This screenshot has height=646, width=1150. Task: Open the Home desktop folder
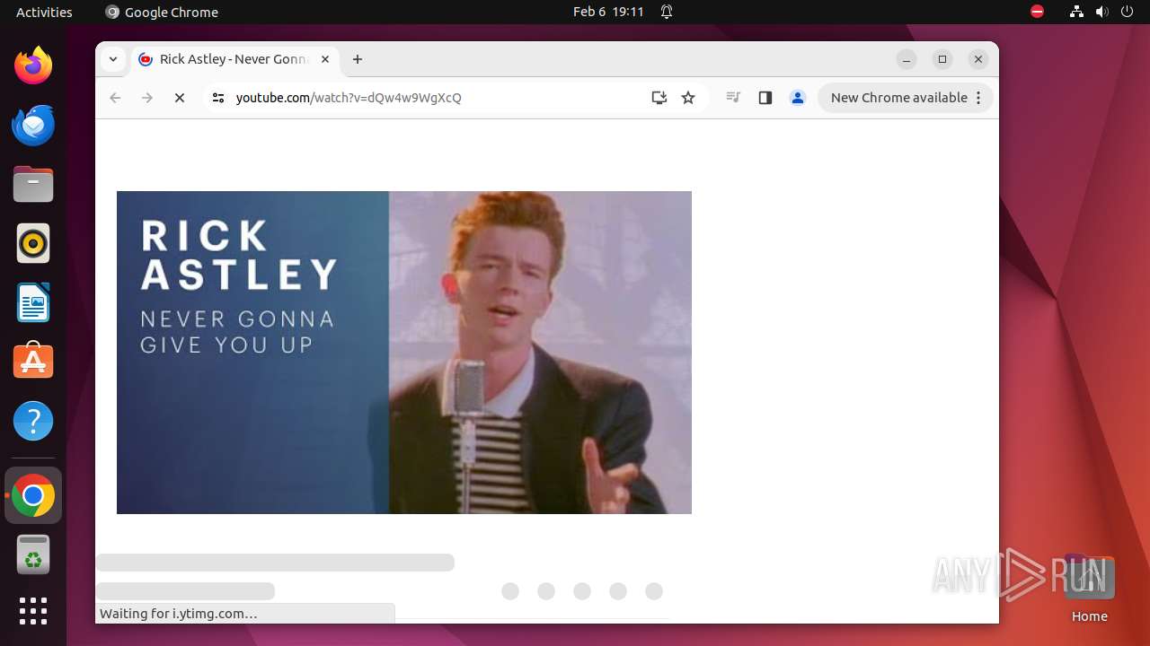tap(1089, 589)
